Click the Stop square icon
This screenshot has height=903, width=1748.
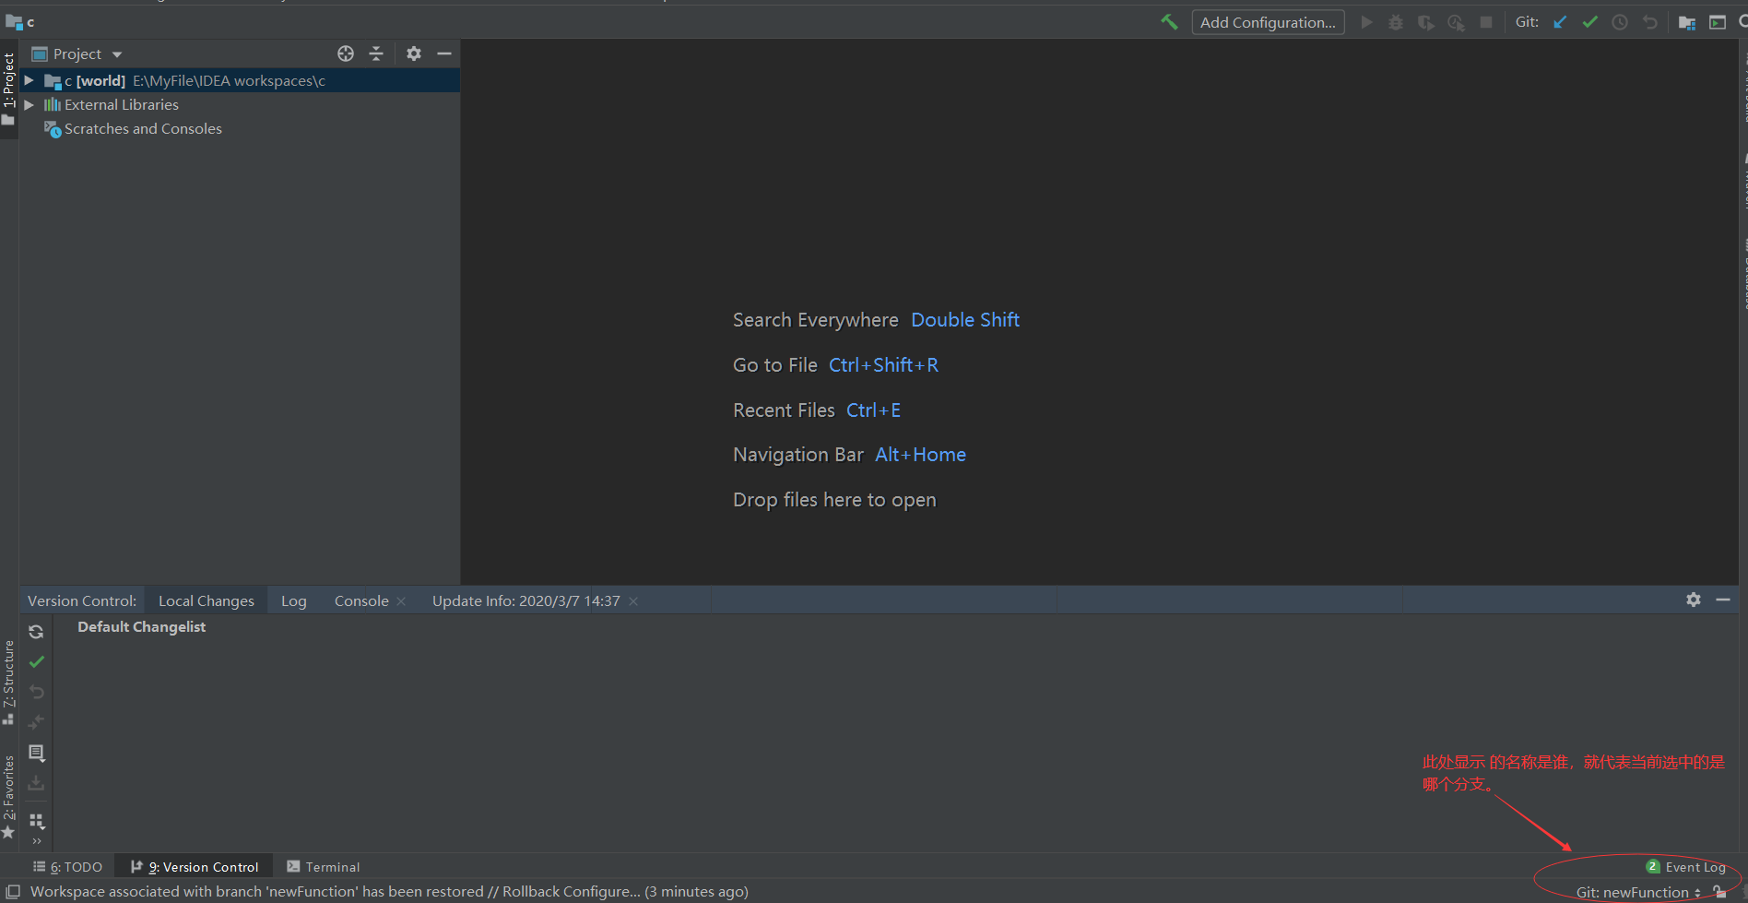1486,22
